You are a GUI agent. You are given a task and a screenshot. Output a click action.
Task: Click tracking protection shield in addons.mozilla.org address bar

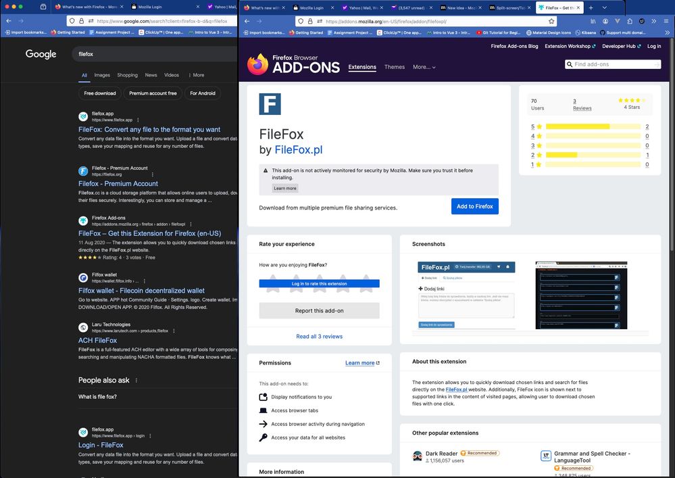301,21
